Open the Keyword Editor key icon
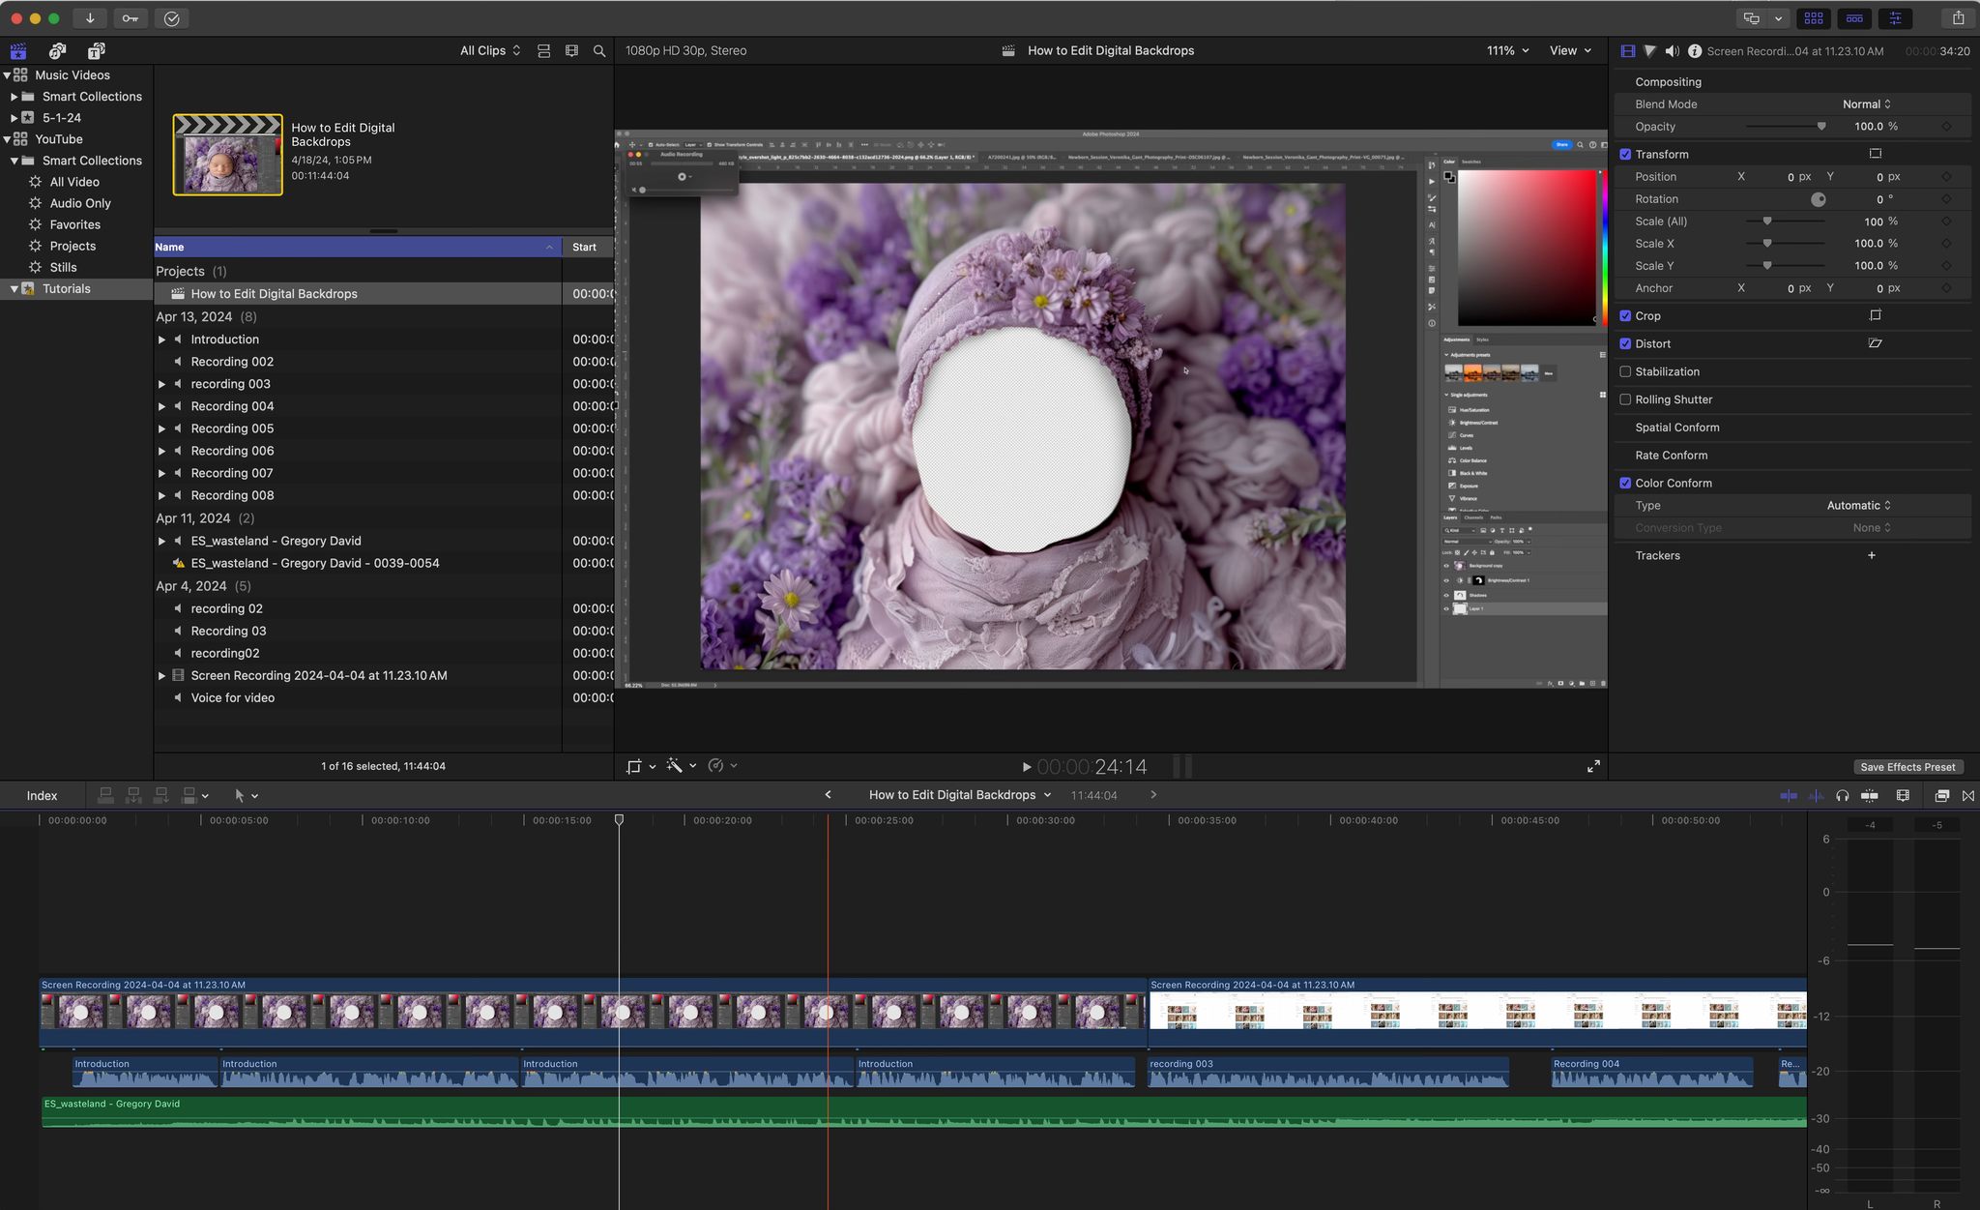The image size is (1980, 1210). (x=131, y=18)
